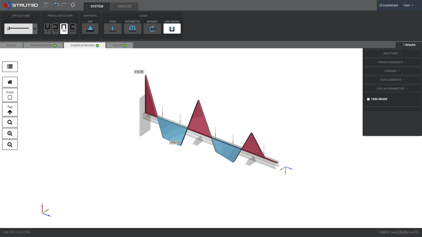Switch to the SYSTEM tab
The image size is (422, 237).
[97, 6]
